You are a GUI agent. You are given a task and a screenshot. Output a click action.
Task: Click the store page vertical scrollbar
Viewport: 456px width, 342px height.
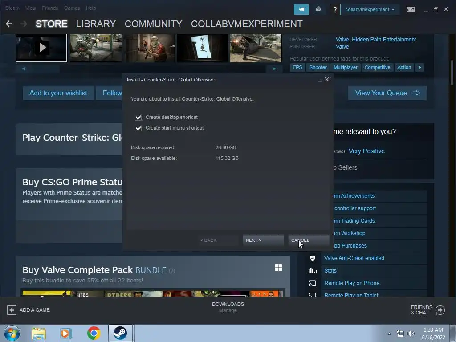point(452,73)
